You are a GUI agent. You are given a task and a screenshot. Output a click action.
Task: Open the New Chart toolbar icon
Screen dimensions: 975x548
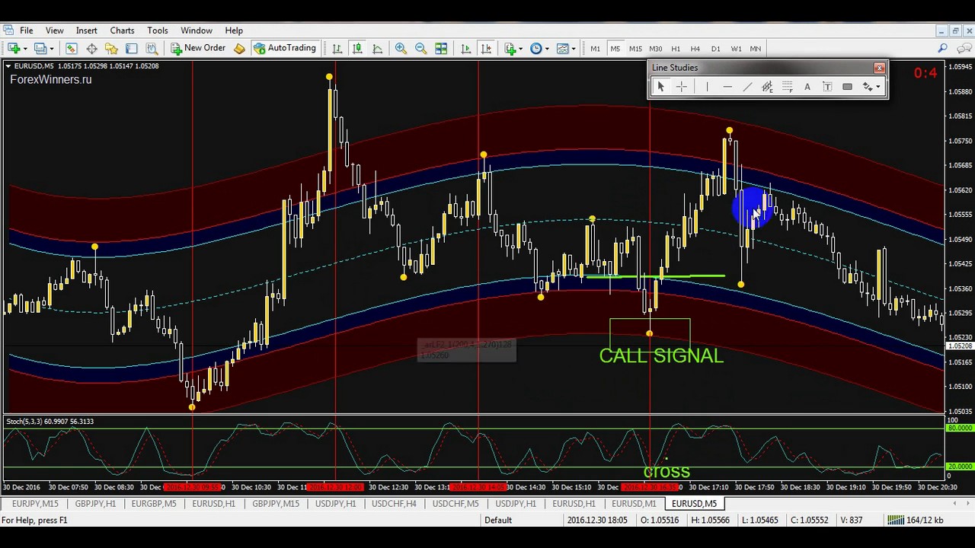click(x=14, y=49)
